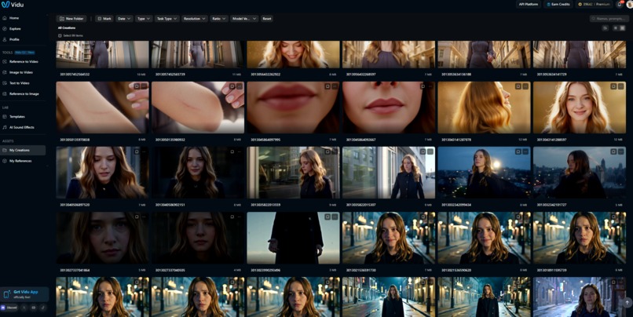Open the X social icon

[x=24, y=308]
